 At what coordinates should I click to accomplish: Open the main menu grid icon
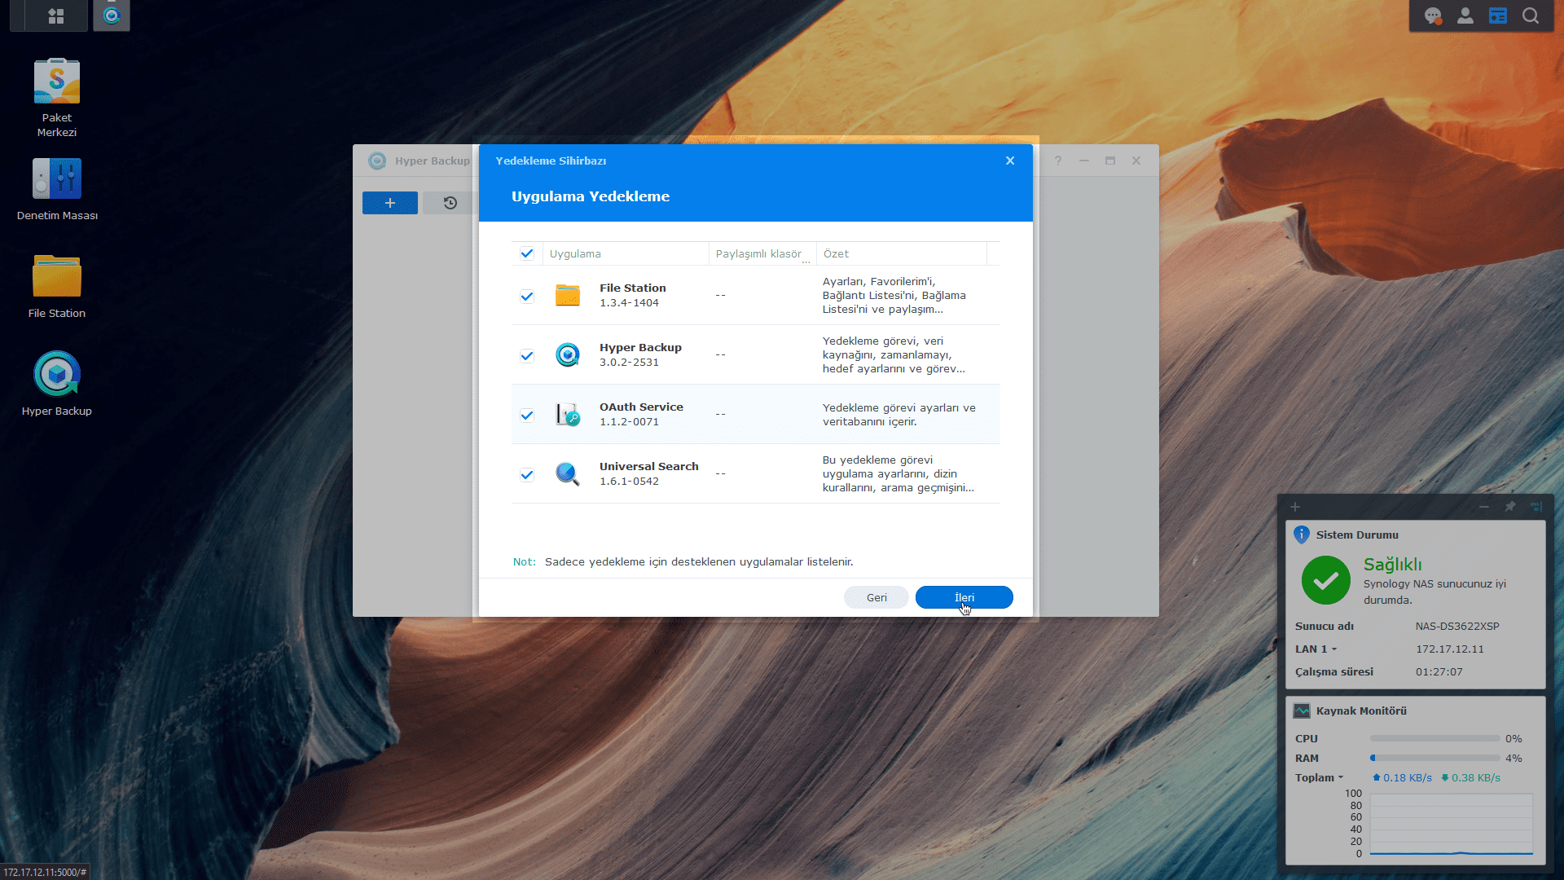55,15
